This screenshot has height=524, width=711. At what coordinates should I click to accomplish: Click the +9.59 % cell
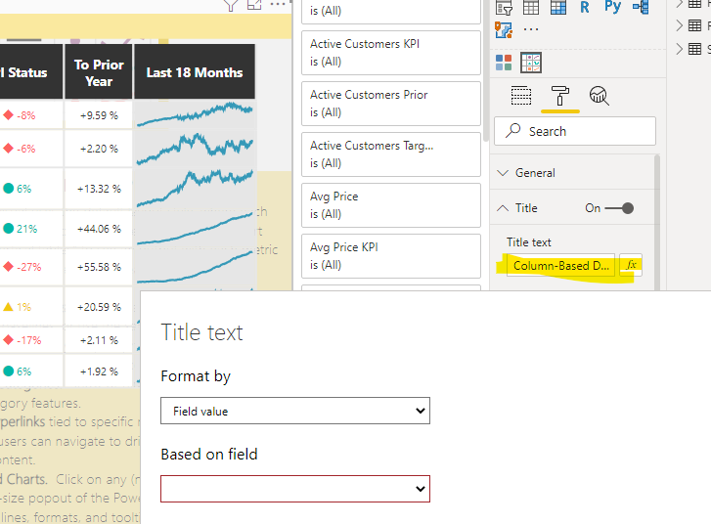coord(99,115)
